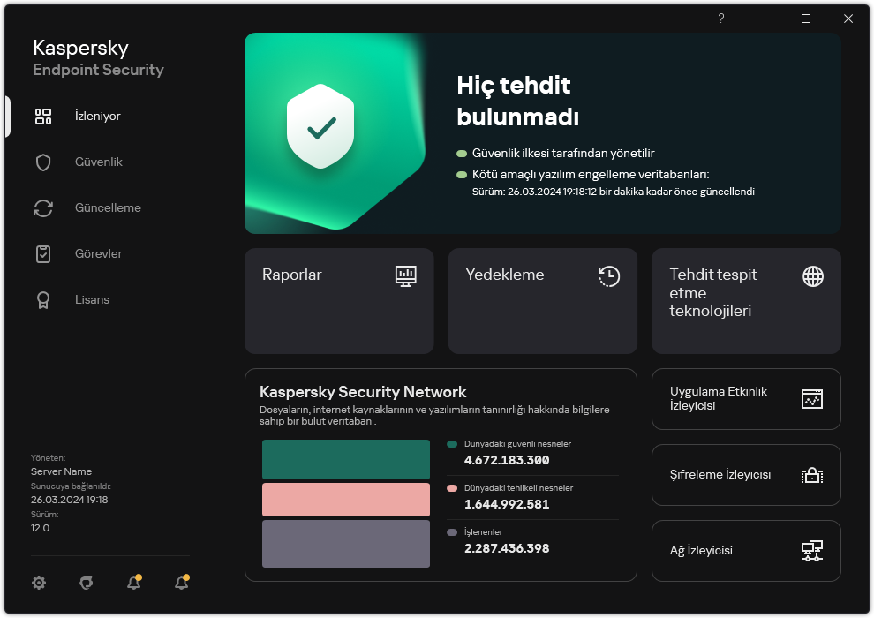Click the clock icon on Yedekleme card

coord(608,276)
